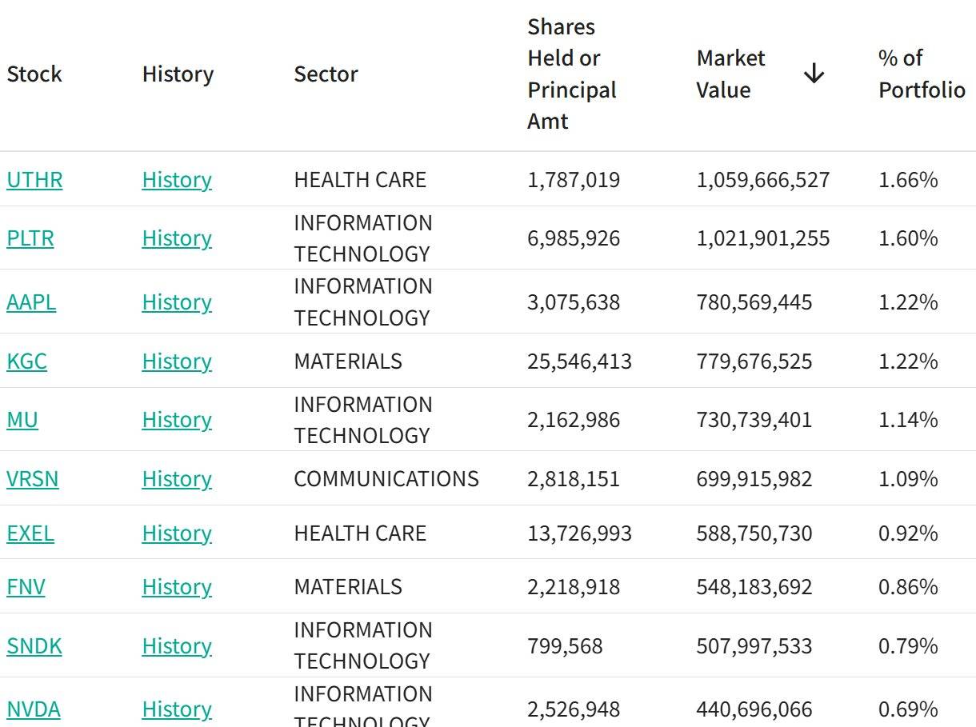Image resolution: width=976 pixels, height=727 pixels.
Task: Click the Market Value sort arrow icon
Action: [x=814, y=74]
